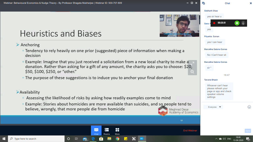Viewport: 253px width, 142px height.
Task: Open the More options menu
Action: (x=117, y=130)
